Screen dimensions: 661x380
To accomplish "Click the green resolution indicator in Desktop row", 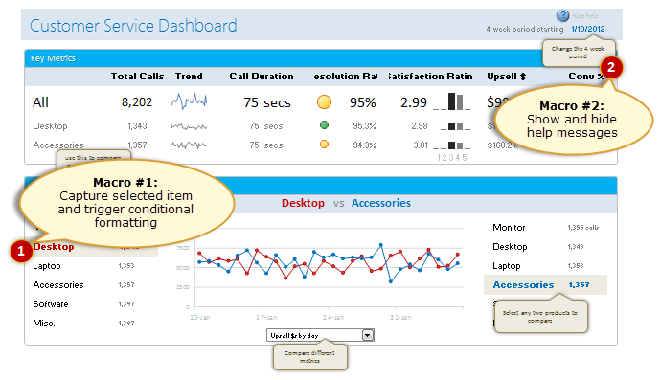I will coord(324,125).
